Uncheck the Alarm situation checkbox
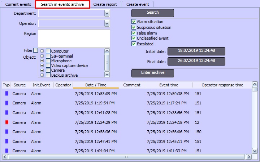Viewport: 260px width, 162px height. (134, 22)
